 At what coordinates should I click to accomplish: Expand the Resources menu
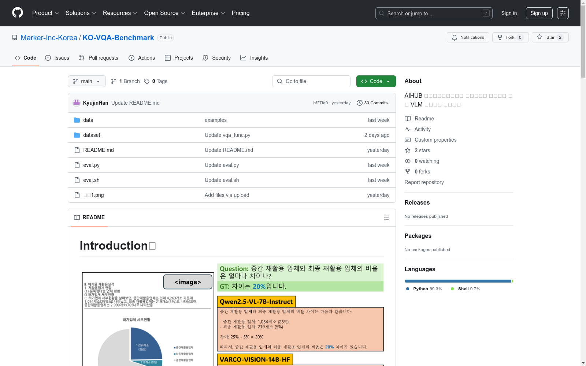click(120, 13)
